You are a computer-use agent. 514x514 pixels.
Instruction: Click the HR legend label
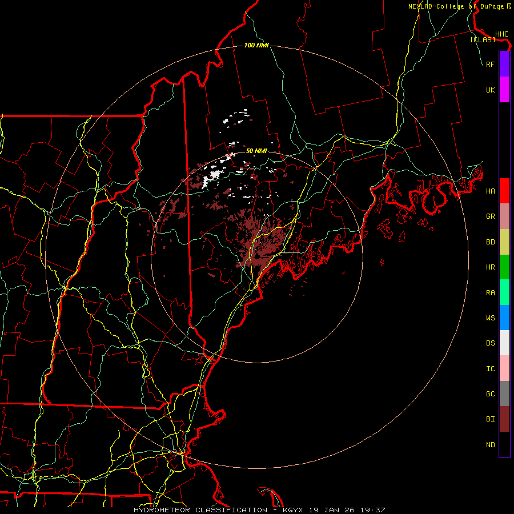coord(490,267)
